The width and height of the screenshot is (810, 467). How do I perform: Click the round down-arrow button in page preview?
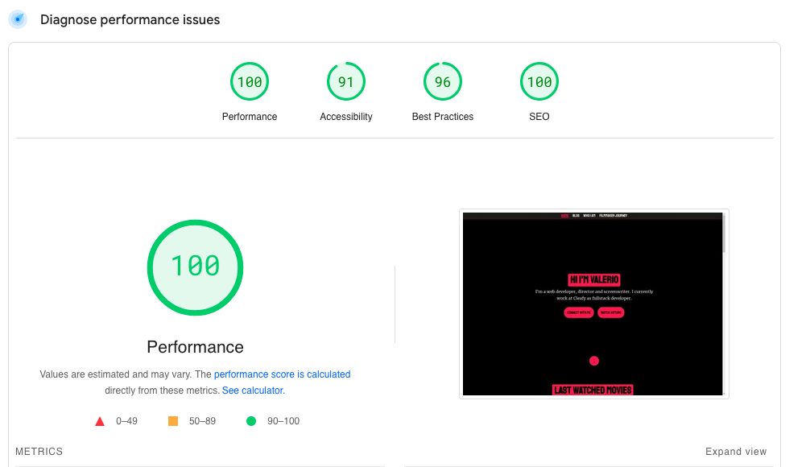point(593,362)
